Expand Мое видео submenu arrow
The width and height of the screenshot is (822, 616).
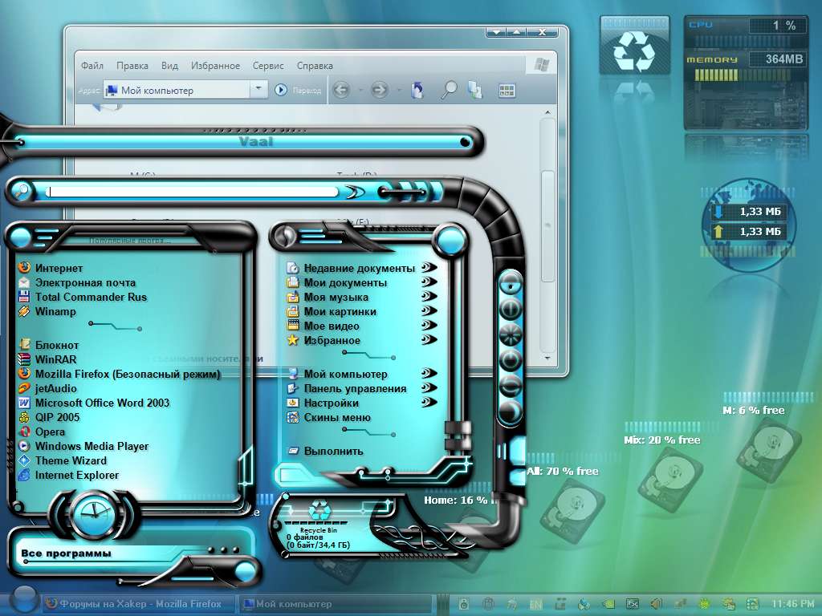tap(429, 326)
